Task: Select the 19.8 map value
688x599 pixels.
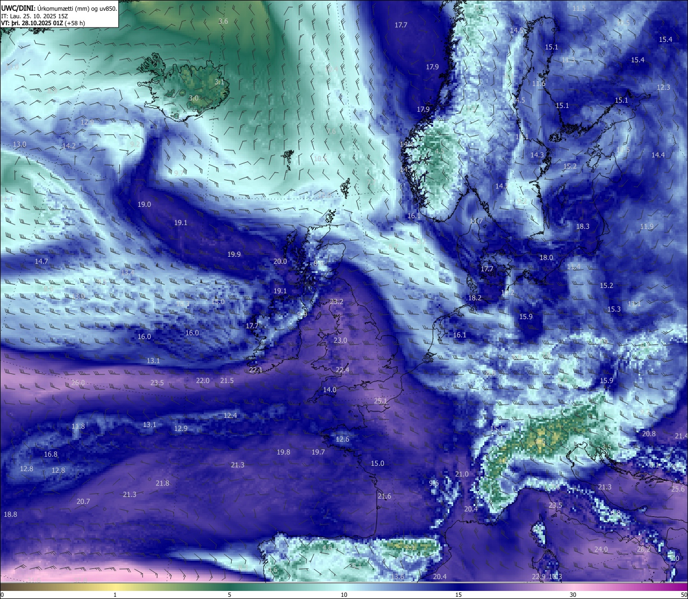Action: pyautogui.click(x=283, y=452)
